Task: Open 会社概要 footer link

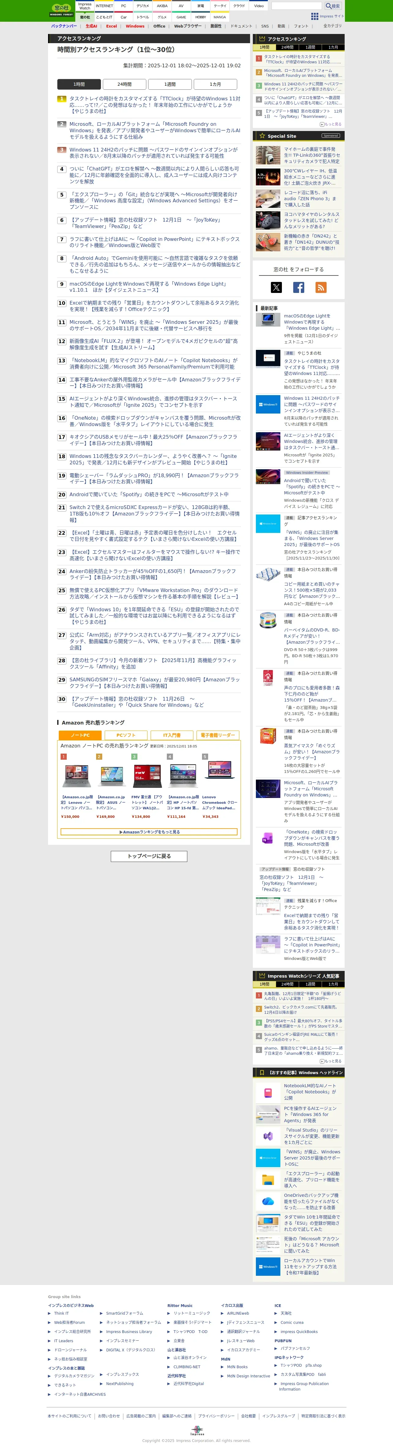Action: (248, 1416)
